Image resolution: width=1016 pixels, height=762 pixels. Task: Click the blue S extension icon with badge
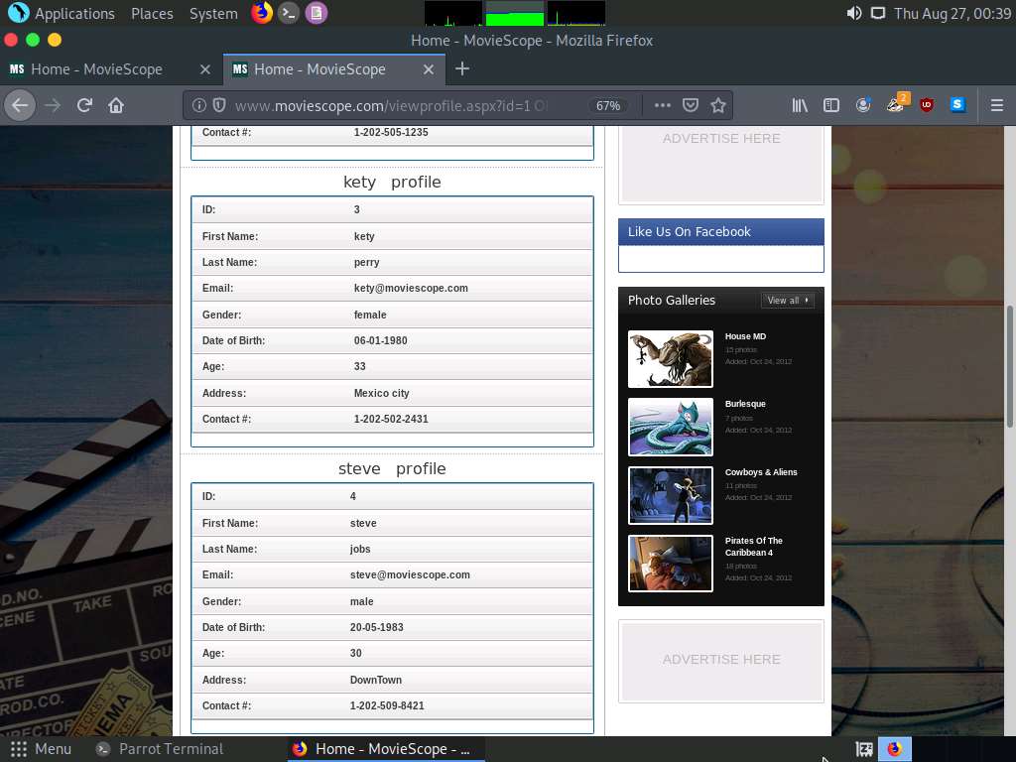point(955,105)
